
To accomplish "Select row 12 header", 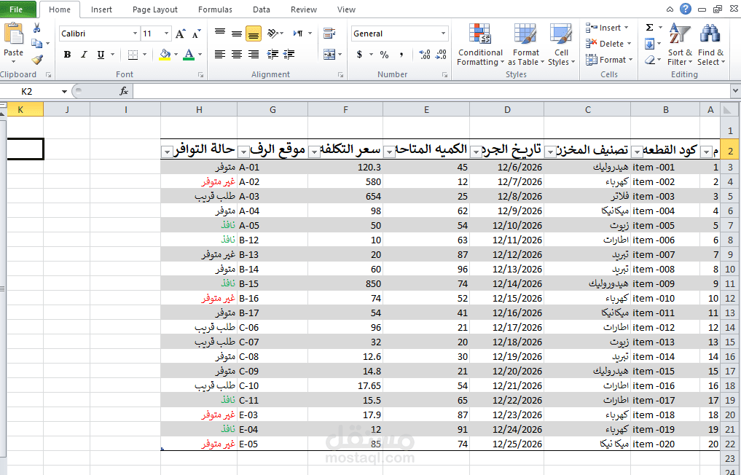I will pos(730,298).
